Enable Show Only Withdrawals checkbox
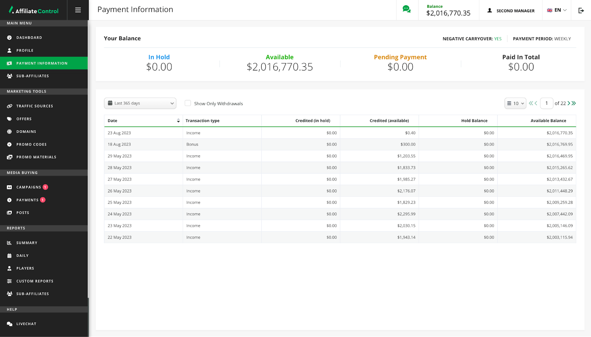The width and height of the screenshot is (591, 337). [x=188, y=103]
